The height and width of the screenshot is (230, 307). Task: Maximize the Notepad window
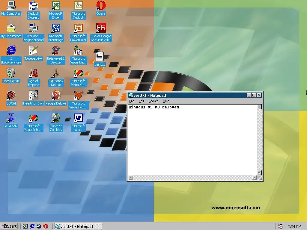click(254, 95)
